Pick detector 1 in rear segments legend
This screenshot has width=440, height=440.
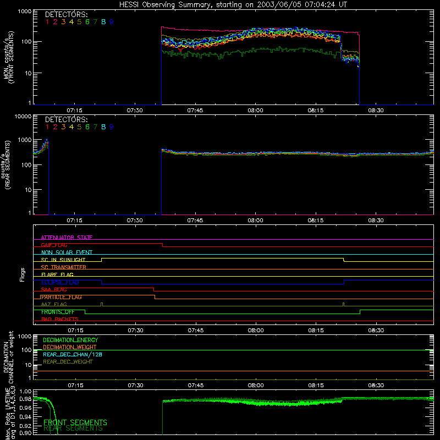tap(47, 127)
